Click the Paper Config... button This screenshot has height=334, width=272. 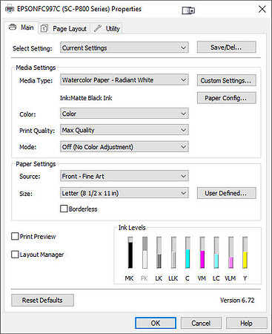coord(226,98)
